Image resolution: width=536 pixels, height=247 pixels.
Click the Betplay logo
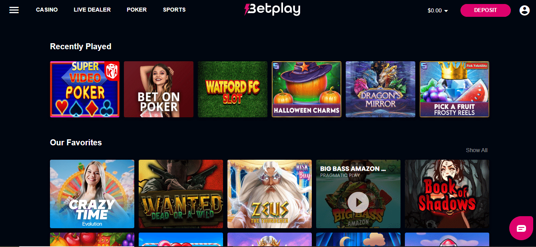pos(272,9)
